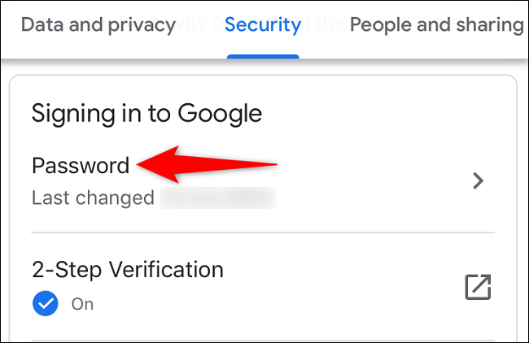Click the blue underline beneath Security tab

click(263, 56)
